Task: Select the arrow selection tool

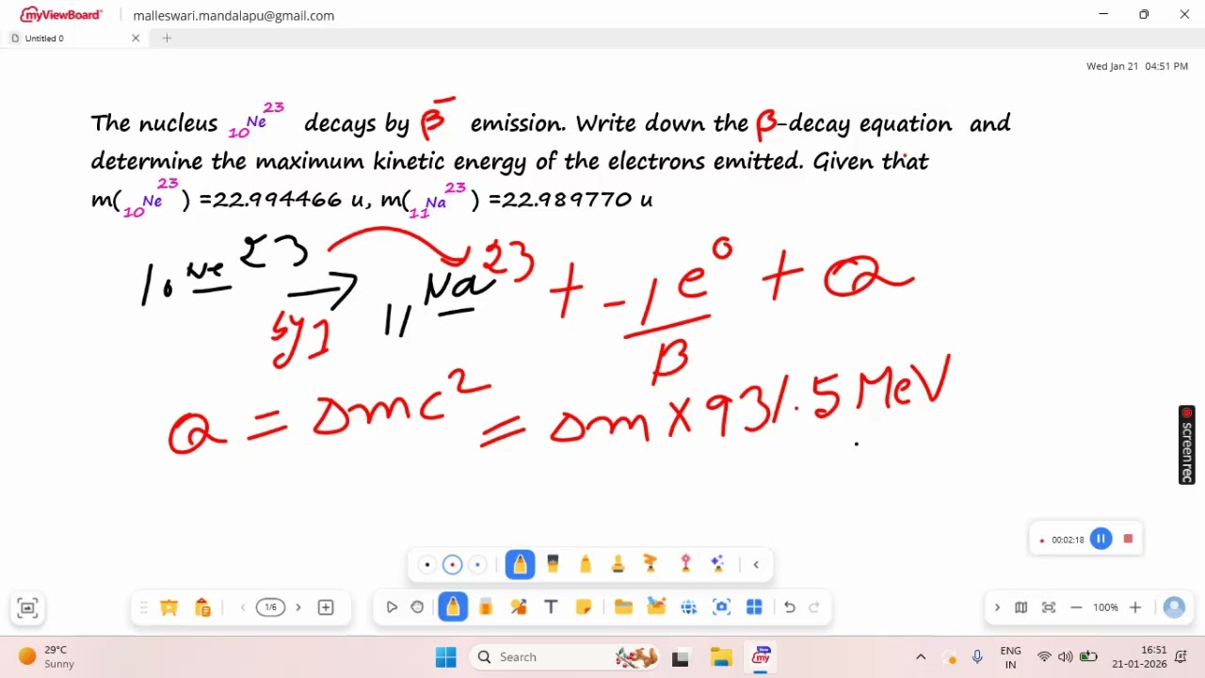Action: click(x=392, y=607)
